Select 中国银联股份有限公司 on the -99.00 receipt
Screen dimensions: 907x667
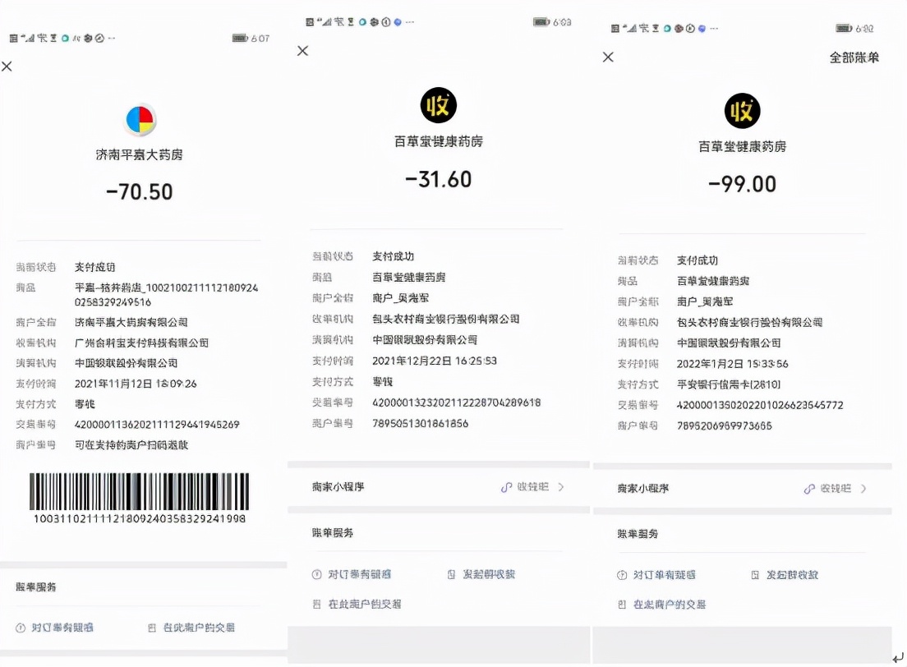729,343
